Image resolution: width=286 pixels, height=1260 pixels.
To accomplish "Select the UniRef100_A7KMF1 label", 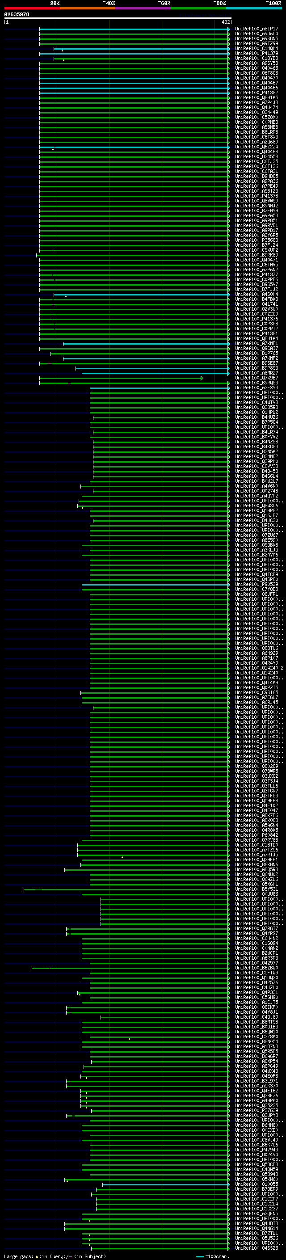I will coord(256,344).
